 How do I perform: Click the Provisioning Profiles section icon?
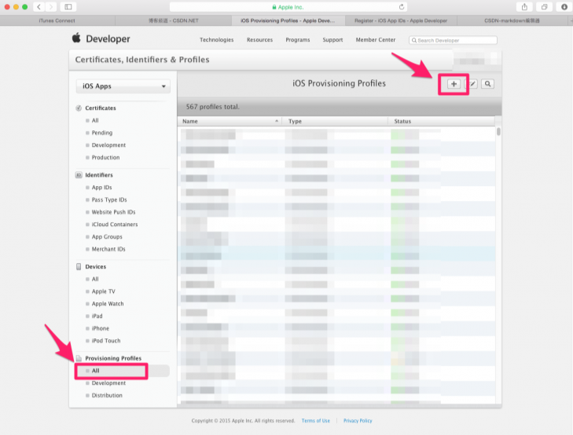79,358
